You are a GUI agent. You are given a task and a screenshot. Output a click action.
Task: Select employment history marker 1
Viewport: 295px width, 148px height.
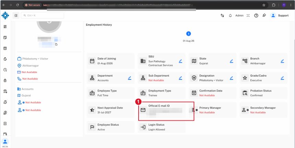pyautogui.click(x=189, y=34)
